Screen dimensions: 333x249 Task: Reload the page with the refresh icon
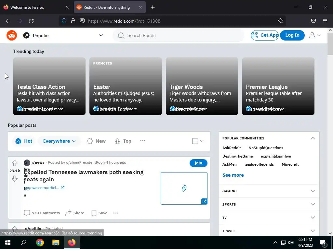[31, 21]
